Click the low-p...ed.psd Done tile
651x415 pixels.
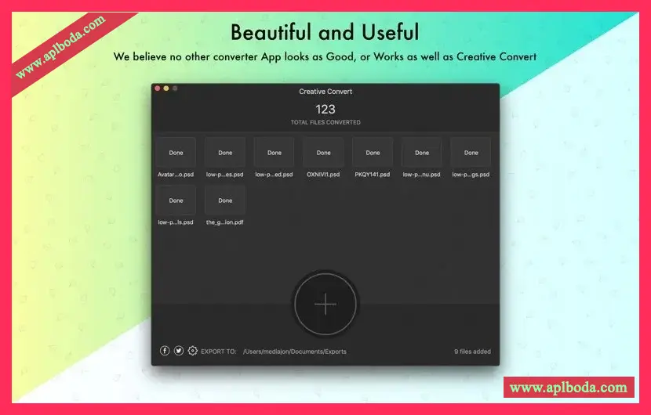pos(274,153)
